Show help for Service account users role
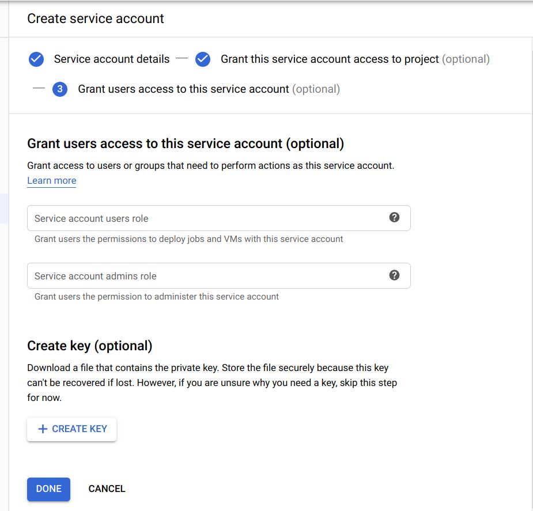The image size is (533, 511). [394, 217]
